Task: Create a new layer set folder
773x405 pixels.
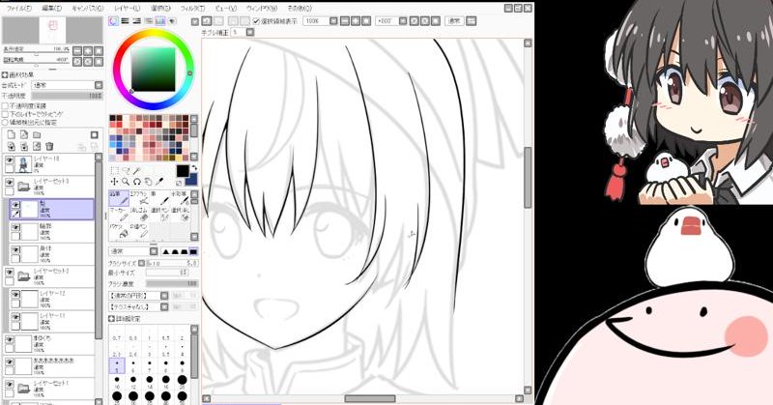Action: [x=37, y=134]
